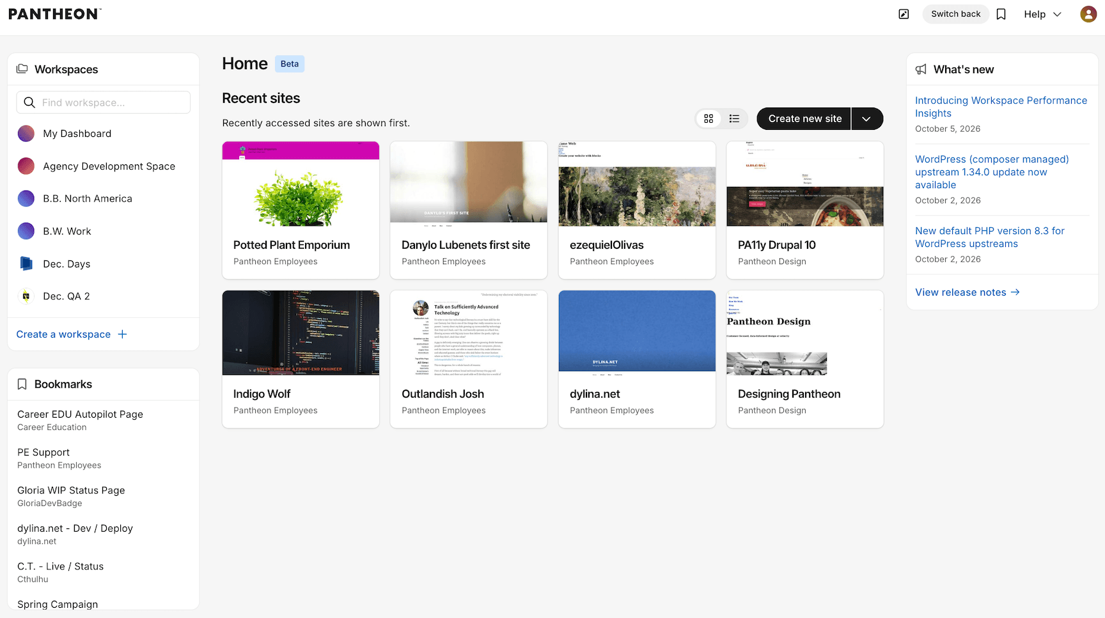Open WordPress upstream 1.34.0 update announcement
This screenshot has width=1105, height=618.
(x=992, y=172)
